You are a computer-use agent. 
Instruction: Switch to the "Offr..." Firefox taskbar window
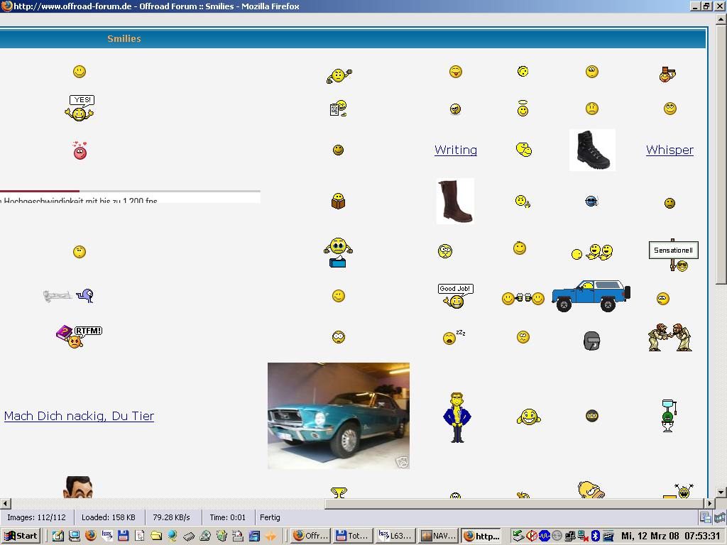pyautogui.click(x=310, y=536)
